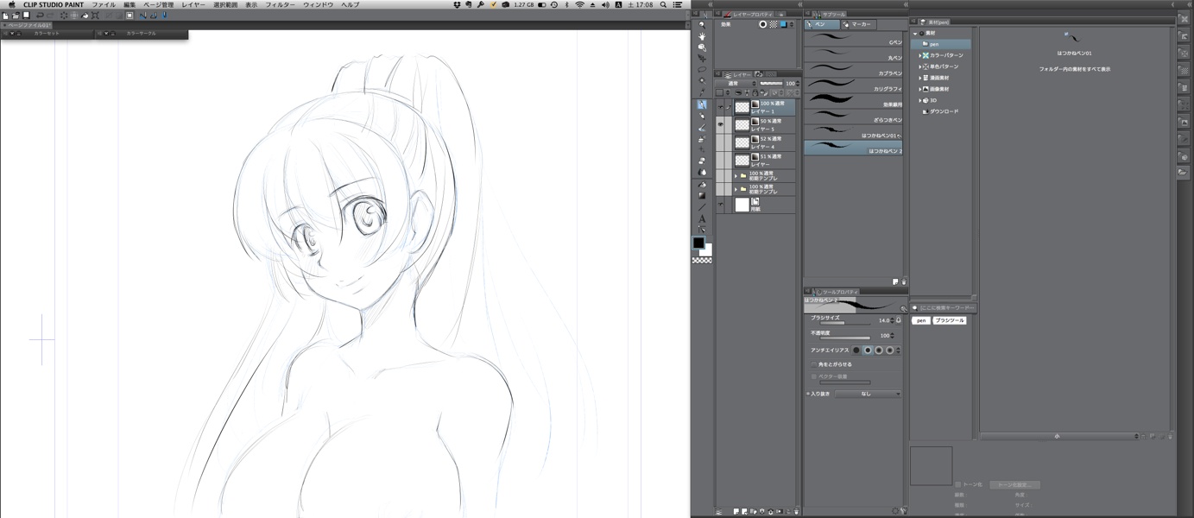Screen dimensions: 1194x518
Task: Expand the first 初期テンプレ layer folder
Action: click(x=736, y=175)
